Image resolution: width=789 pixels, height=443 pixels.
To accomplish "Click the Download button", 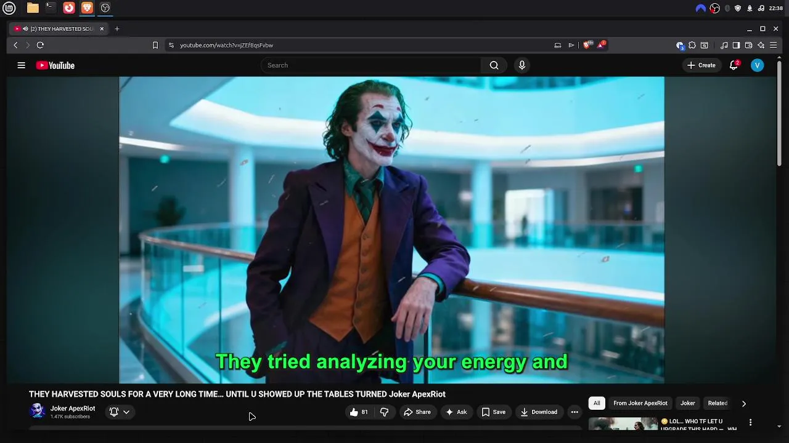I will [x=539, y=412].
